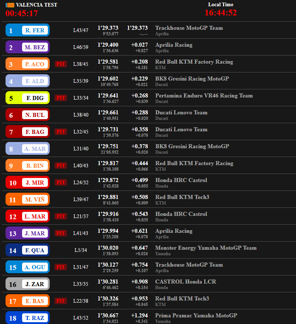Click lap count L40/43

(x=81, y=165)
